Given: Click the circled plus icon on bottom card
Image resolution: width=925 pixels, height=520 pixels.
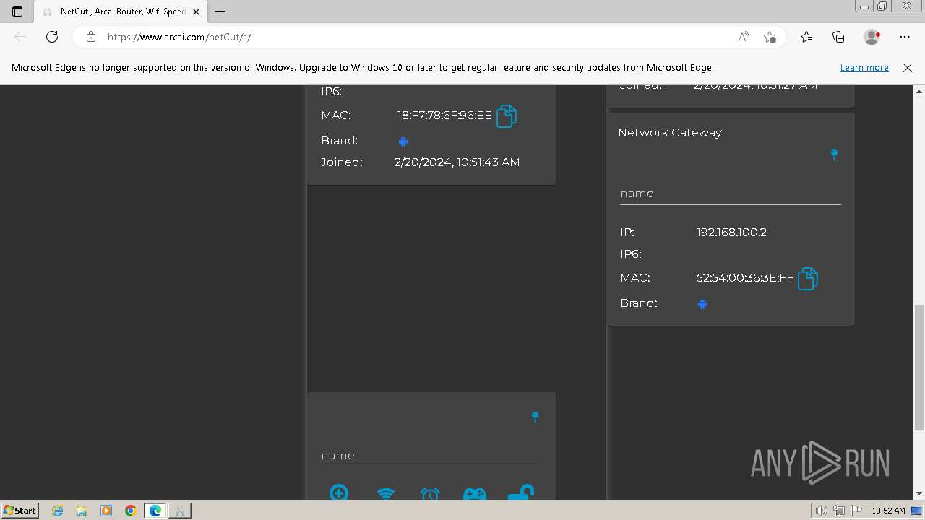Looking at the screenshot, I should [x=339, y=493].
